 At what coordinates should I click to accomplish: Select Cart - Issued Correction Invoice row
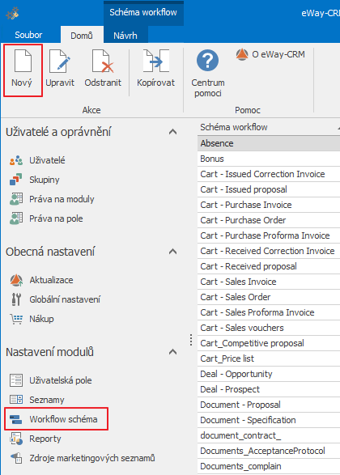(x=269, y=174)
